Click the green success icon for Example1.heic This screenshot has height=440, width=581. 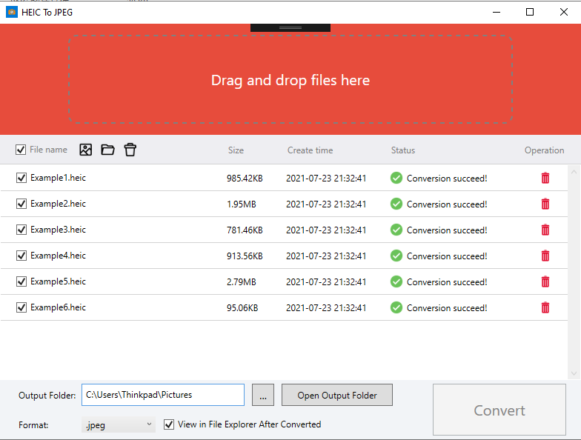click(396, 178)
